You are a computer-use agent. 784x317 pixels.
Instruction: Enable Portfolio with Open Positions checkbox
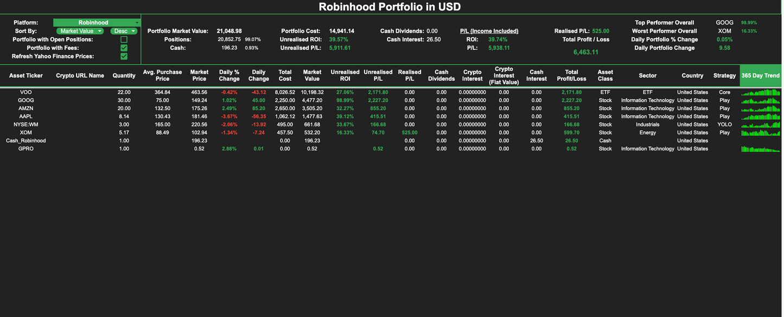coord(124,40)
